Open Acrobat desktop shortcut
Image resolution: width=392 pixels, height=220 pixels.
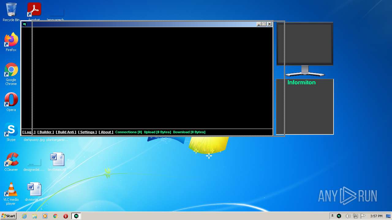[34, 12]
